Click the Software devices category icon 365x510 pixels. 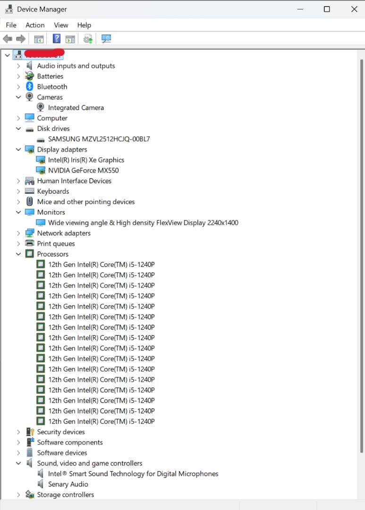coord(30,452)
